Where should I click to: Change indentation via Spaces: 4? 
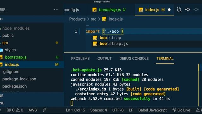(x=98, y=110)
